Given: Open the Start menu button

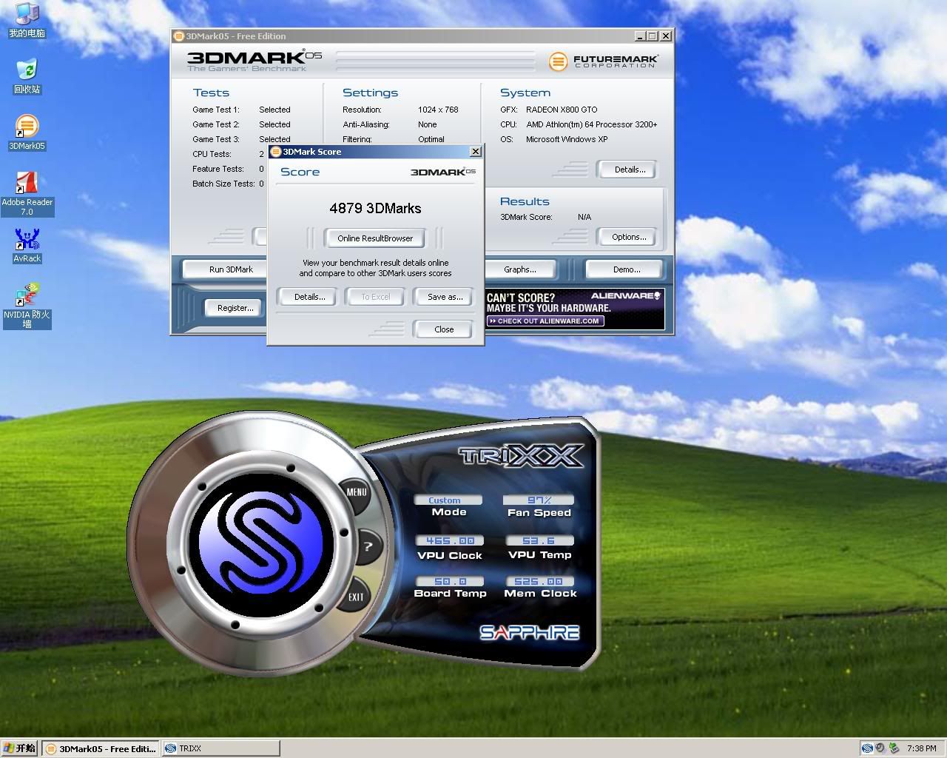Looking at the screenshot, I should pos(20,748).
